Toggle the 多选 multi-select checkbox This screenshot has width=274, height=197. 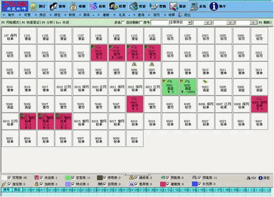123,22
